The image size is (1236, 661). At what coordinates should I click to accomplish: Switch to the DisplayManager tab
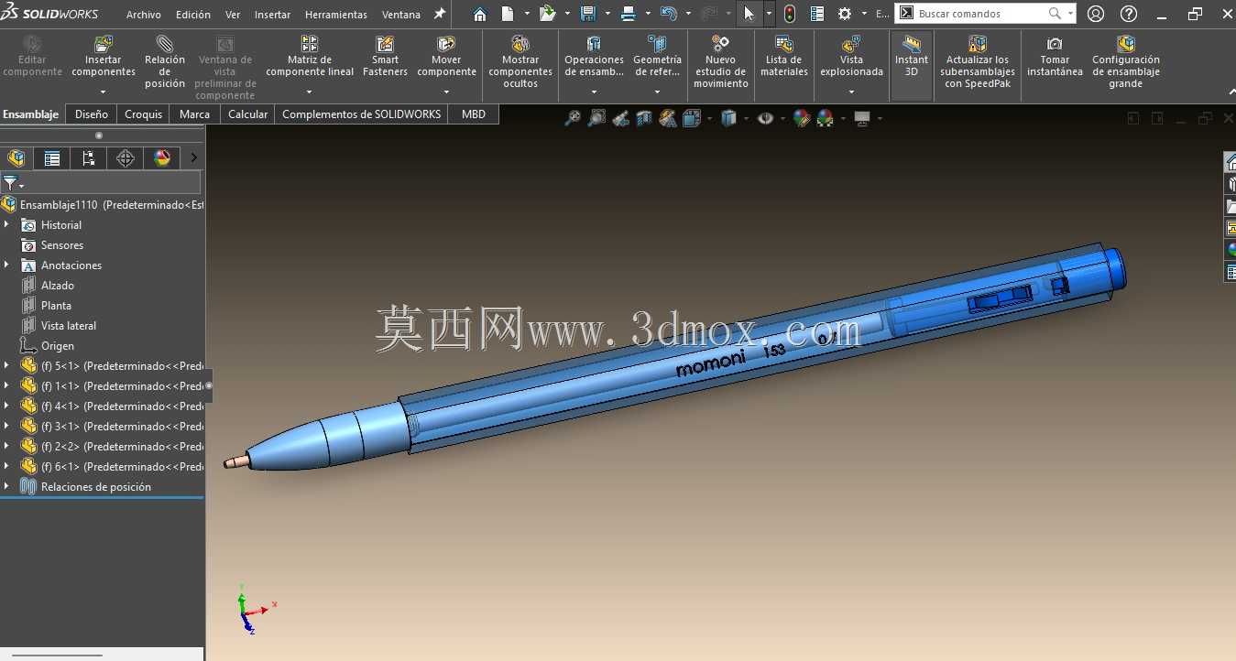(x=162, y=158)
